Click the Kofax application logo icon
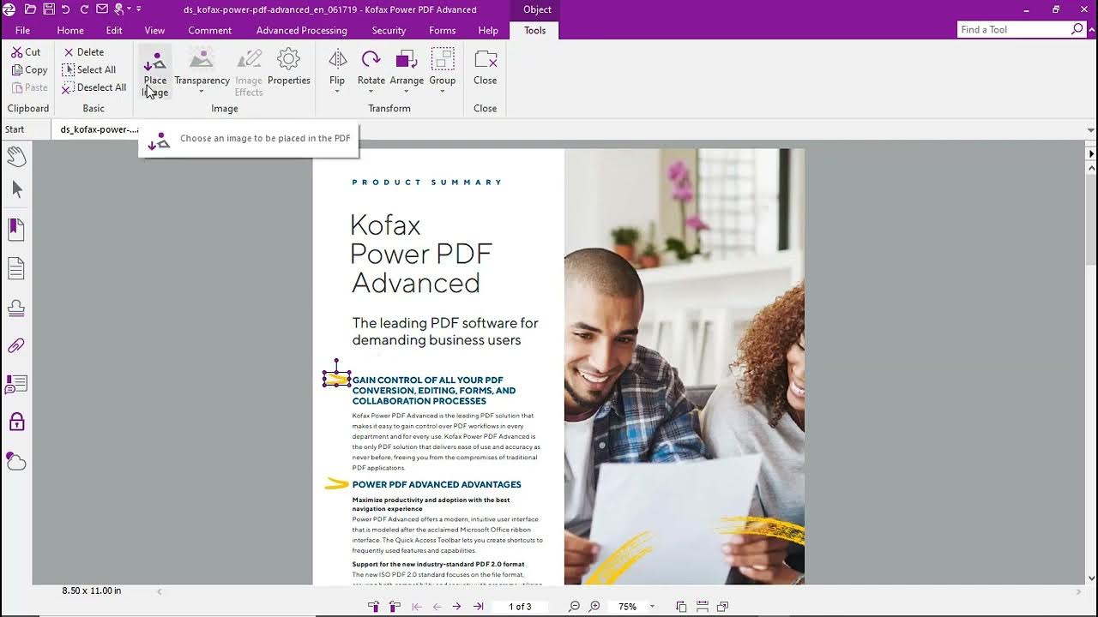This screenshot has width=1098, height=617. tap(9, 9)
